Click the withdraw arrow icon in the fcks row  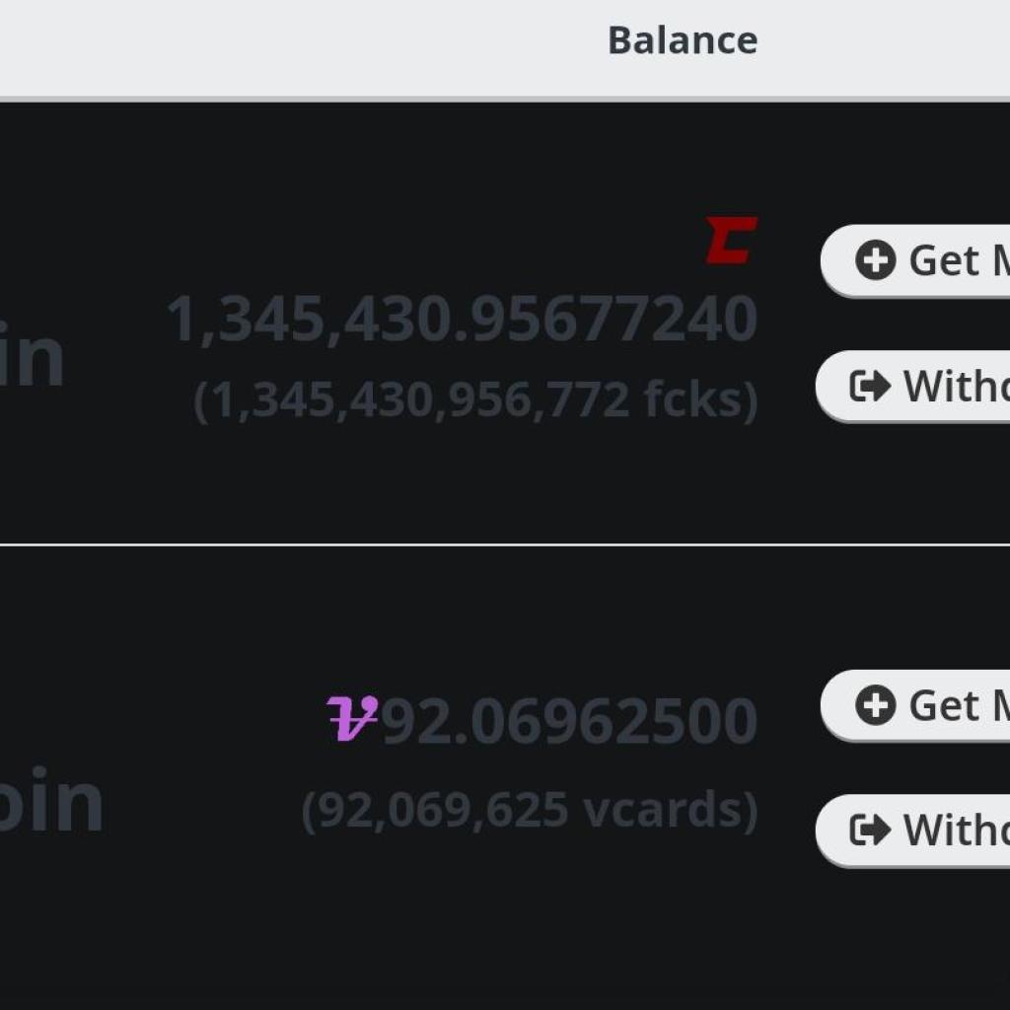[x=870, y=386]
